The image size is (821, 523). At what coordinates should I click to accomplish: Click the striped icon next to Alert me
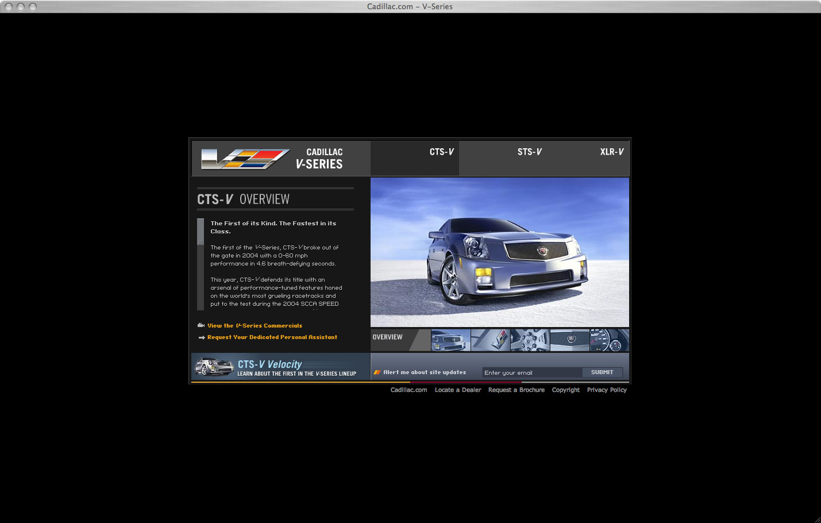tap(377, 372)
